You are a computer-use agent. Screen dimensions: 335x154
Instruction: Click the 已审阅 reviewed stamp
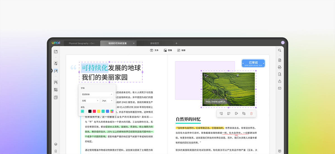pos(253,63)
